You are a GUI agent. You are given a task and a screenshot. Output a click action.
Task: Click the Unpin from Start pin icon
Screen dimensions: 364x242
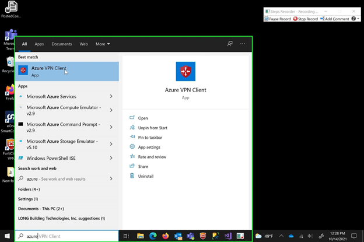click(132, 127)
